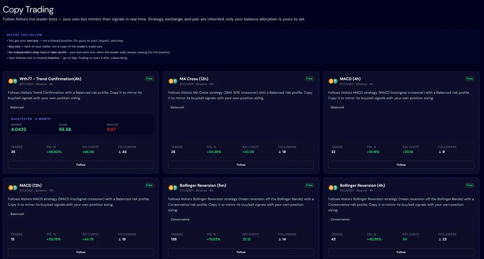The image size is (484, 259).
Task: Click Free badge on Wth77 Trend Confirmation card
Action: pos(149,79)
